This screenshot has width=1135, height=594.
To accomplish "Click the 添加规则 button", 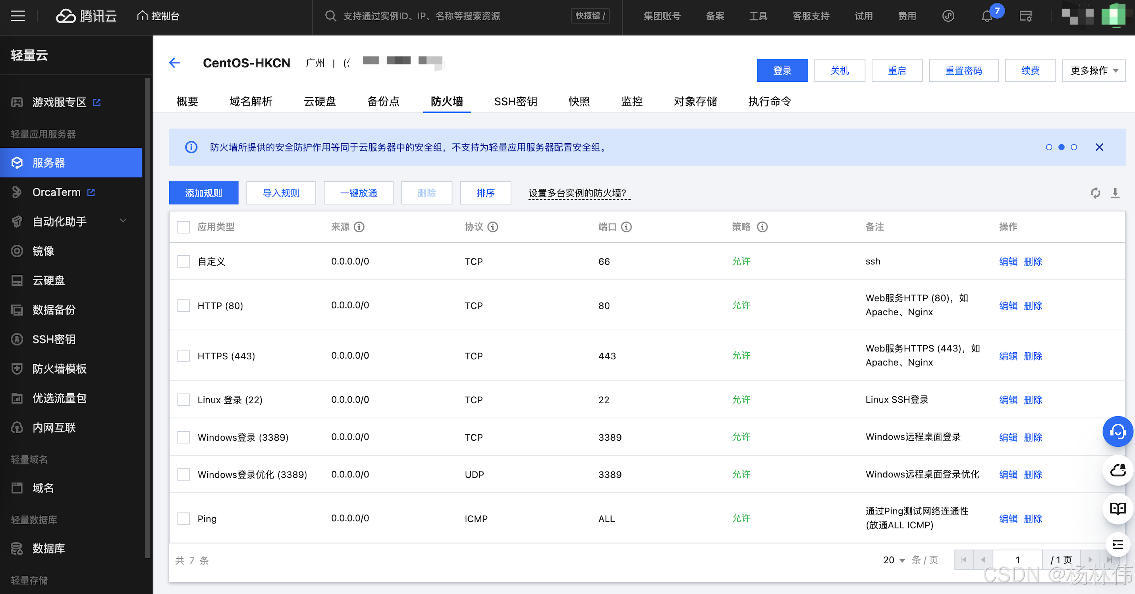I will click(203, 193).
